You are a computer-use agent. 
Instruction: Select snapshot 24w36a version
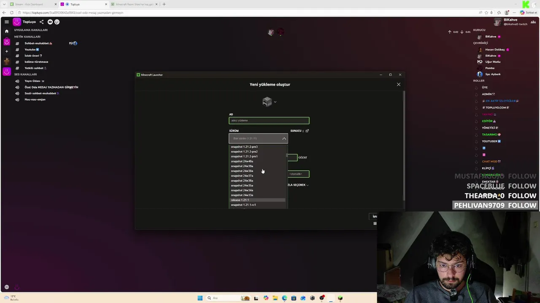(x=258, y=181)
